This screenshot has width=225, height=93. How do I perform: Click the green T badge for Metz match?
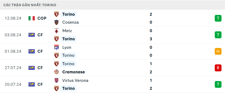pos(218,35)
